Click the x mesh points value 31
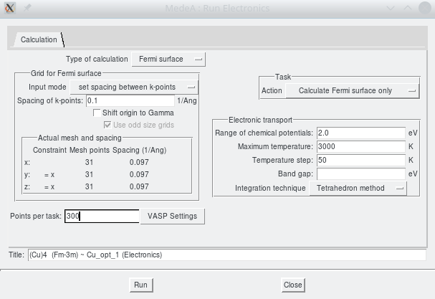The image size is (435, 299). [x=89, y=162]
